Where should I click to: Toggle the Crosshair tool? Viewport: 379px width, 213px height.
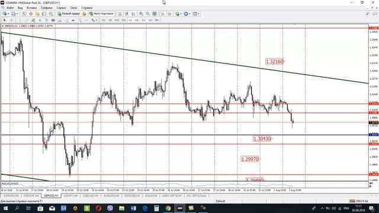[x=12, y=20]
